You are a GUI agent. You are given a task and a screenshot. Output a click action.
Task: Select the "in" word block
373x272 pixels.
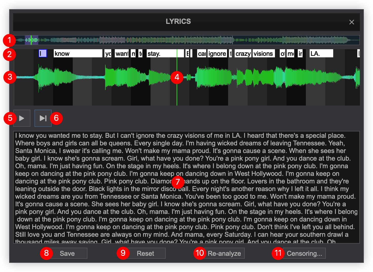coord(300,54)
